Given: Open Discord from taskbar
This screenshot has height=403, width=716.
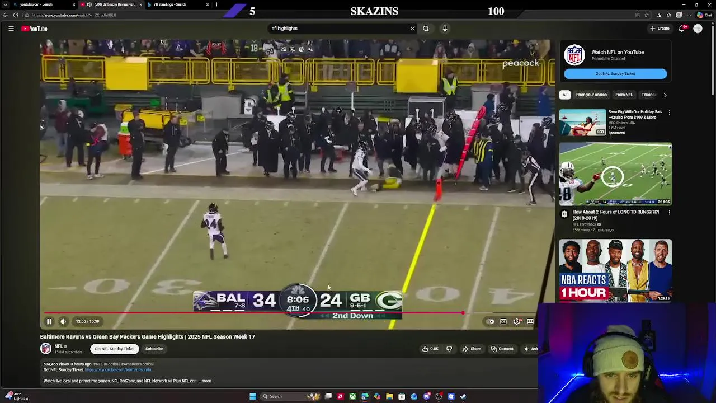Looking at the screenshot, I should coord(427,396).
